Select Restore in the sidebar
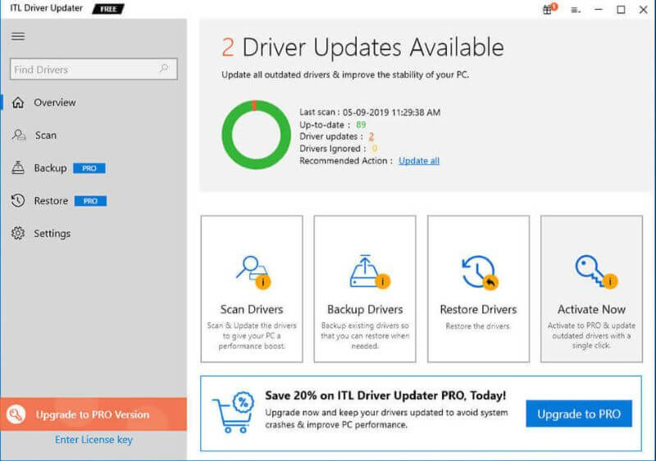Screen dimensions: 656x461 point(51,201)
